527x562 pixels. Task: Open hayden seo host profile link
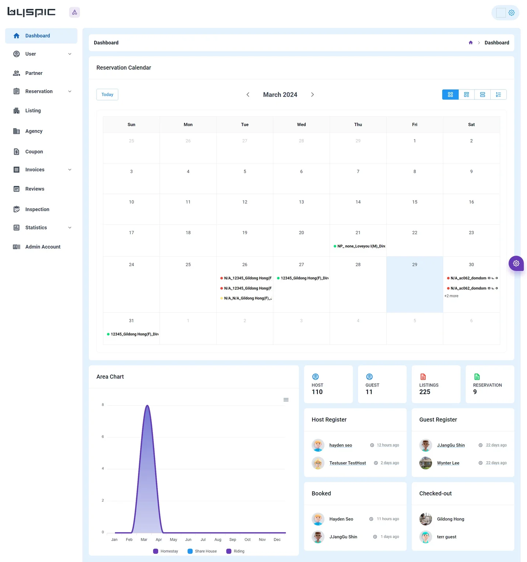point(341,445)
